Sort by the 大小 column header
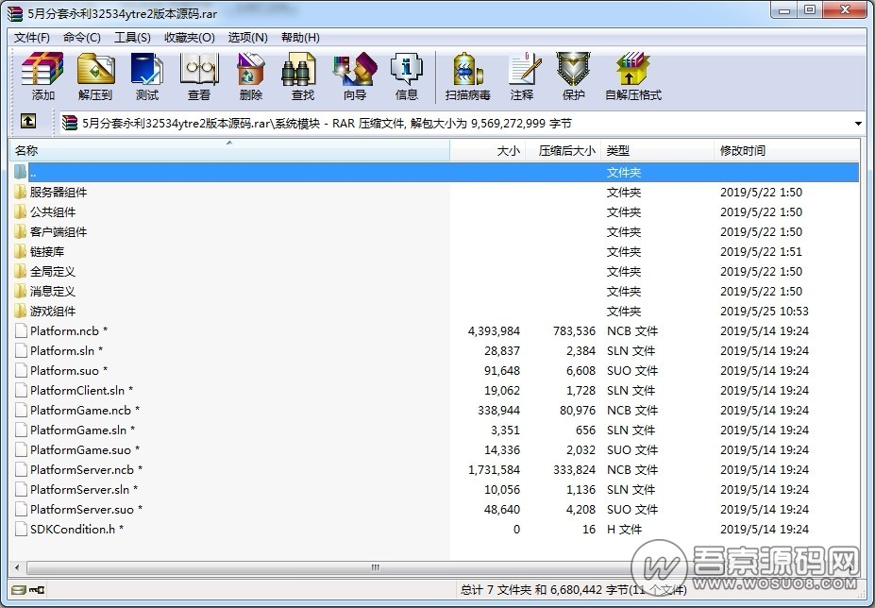 point(488,151)
